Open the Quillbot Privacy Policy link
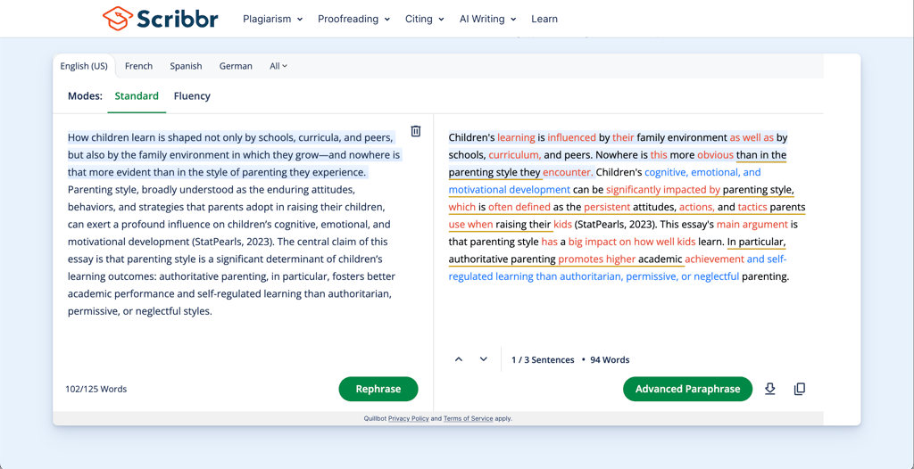 point(408,418)
